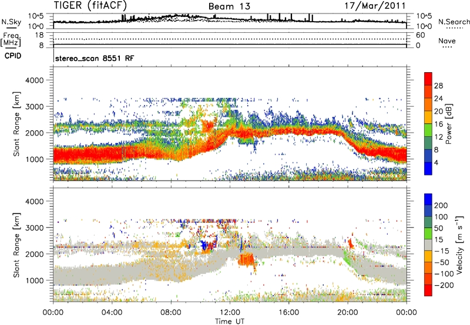The image size is (470, 325).
Task: Click the "stereo_scan 8551 RF" text
Action: (95, 58)
